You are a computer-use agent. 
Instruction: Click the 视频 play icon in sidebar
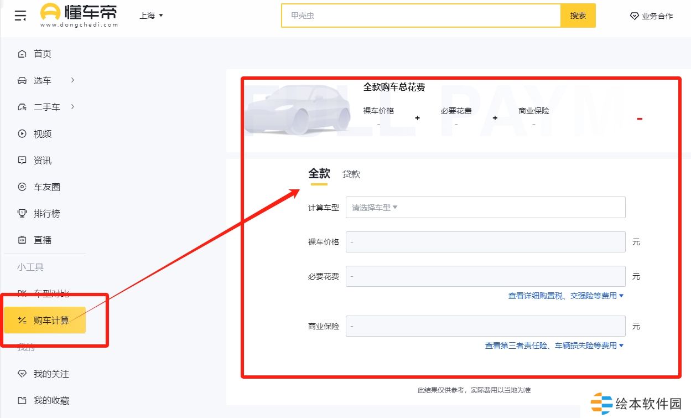point(22,133)
